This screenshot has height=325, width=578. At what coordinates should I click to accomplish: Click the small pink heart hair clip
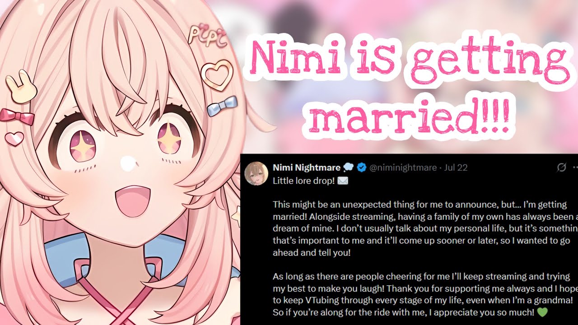(x=14, y=138)
